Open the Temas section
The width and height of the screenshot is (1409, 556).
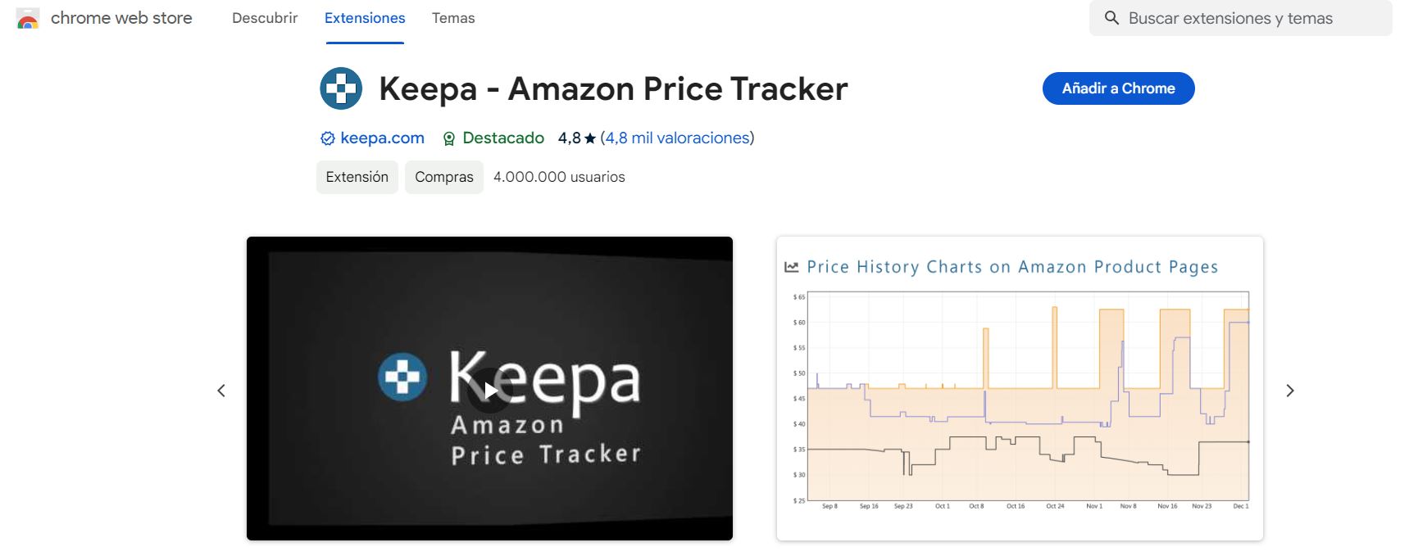tap(452, 17)
